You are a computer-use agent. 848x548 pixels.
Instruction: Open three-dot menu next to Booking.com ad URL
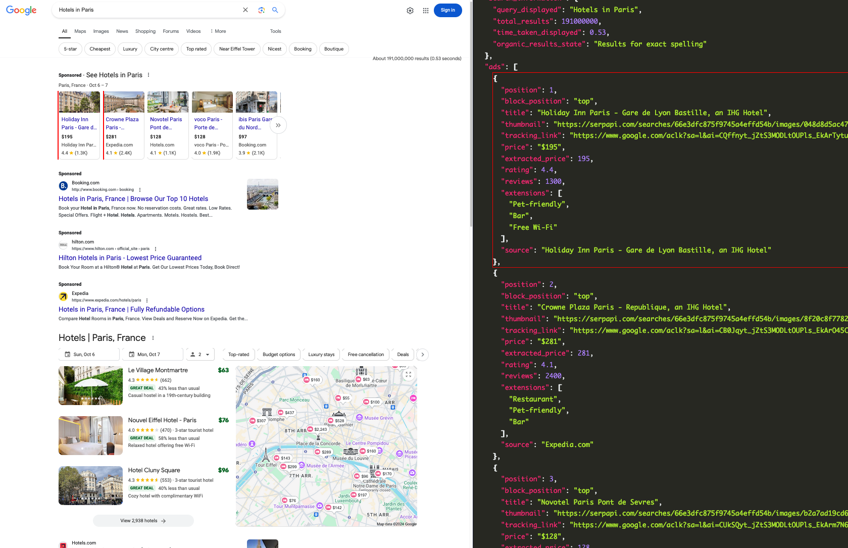click(x=140, y=190)
